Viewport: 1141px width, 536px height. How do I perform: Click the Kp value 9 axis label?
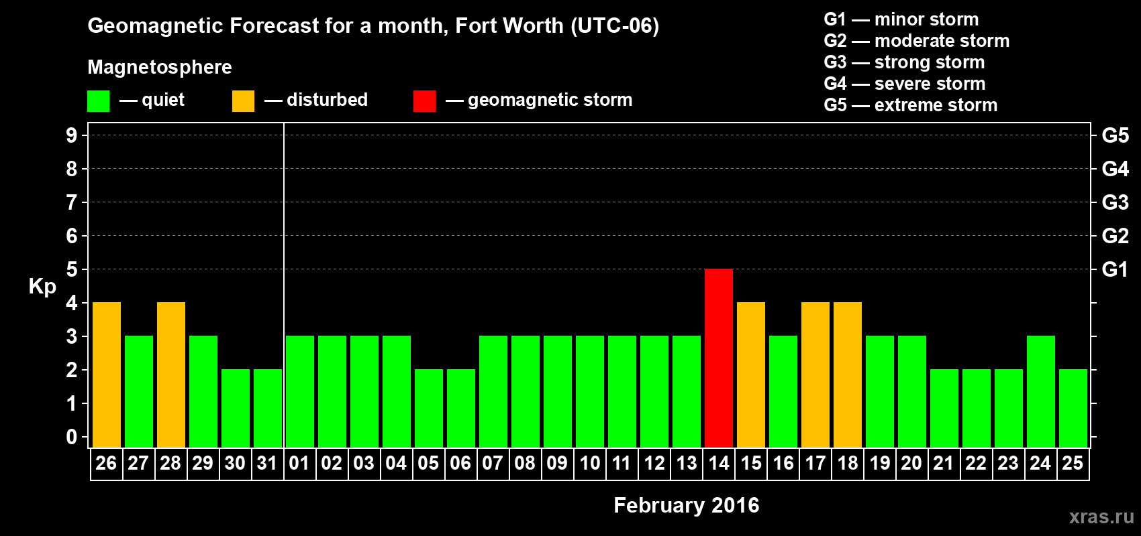[72, 135]
